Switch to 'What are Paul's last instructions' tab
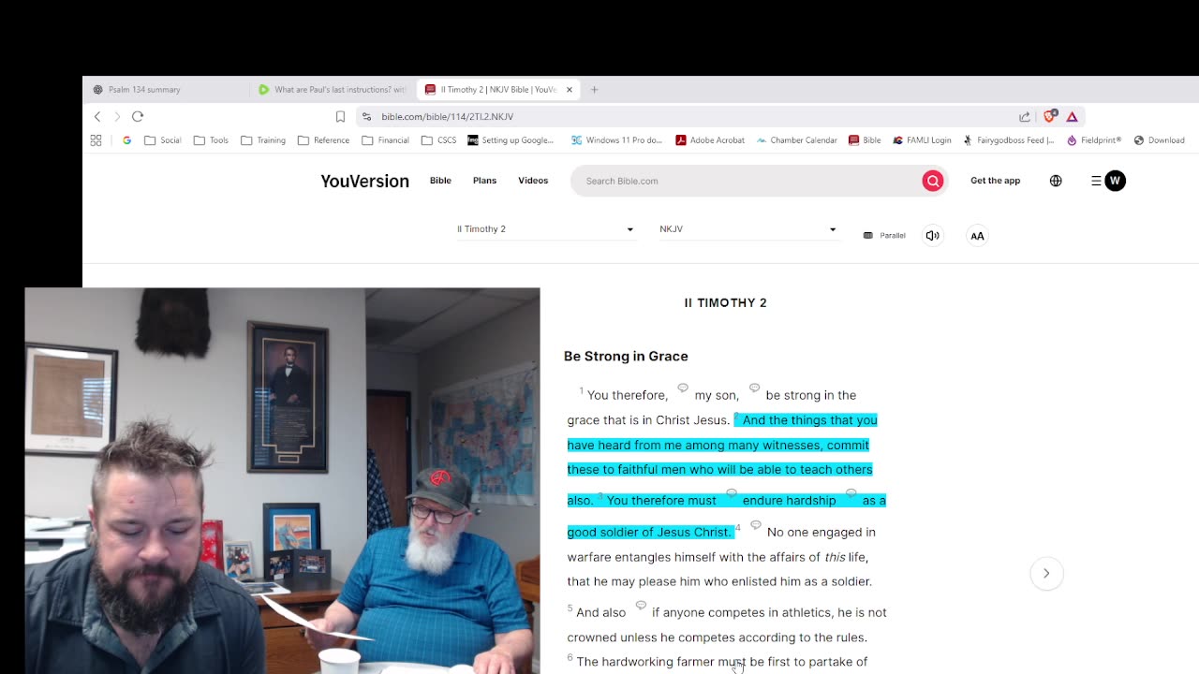Viewport: 1199px width, 674px height. pos(333,89)
